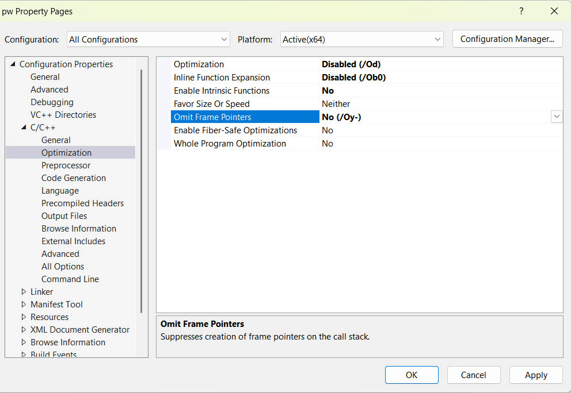Open the Command Line page

point(70,279)
